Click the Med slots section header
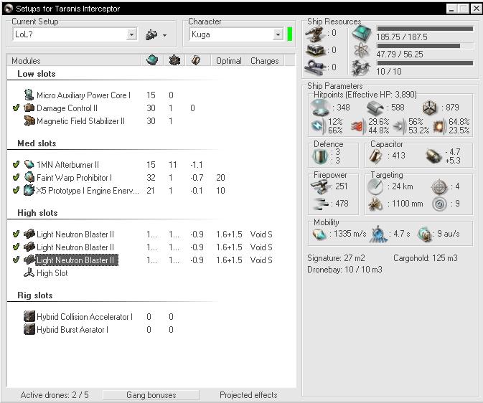This screenshot has height=403, width=483. click(x=37, y=143)
